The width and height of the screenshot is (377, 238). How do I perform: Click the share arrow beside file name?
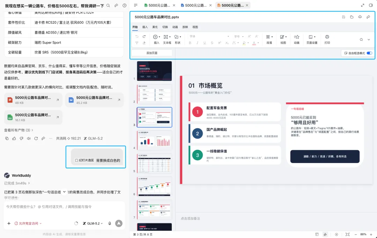(x=368, y=17)
